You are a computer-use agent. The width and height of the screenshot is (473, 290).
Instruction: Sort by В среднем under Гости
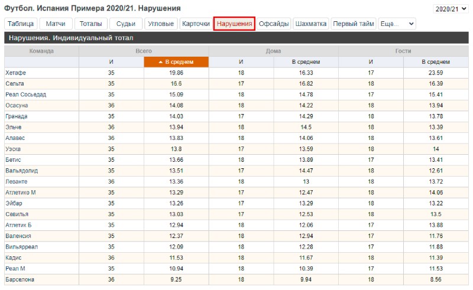coord(436,62)
